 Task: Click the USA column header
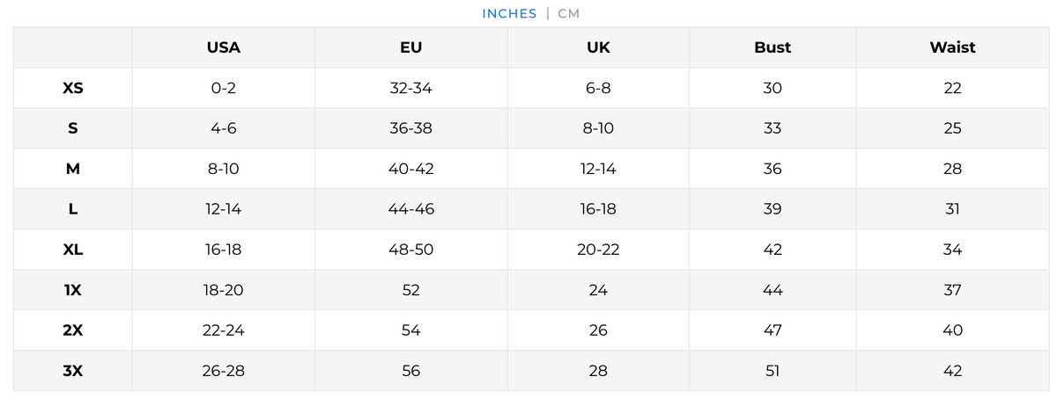point(224,47)
